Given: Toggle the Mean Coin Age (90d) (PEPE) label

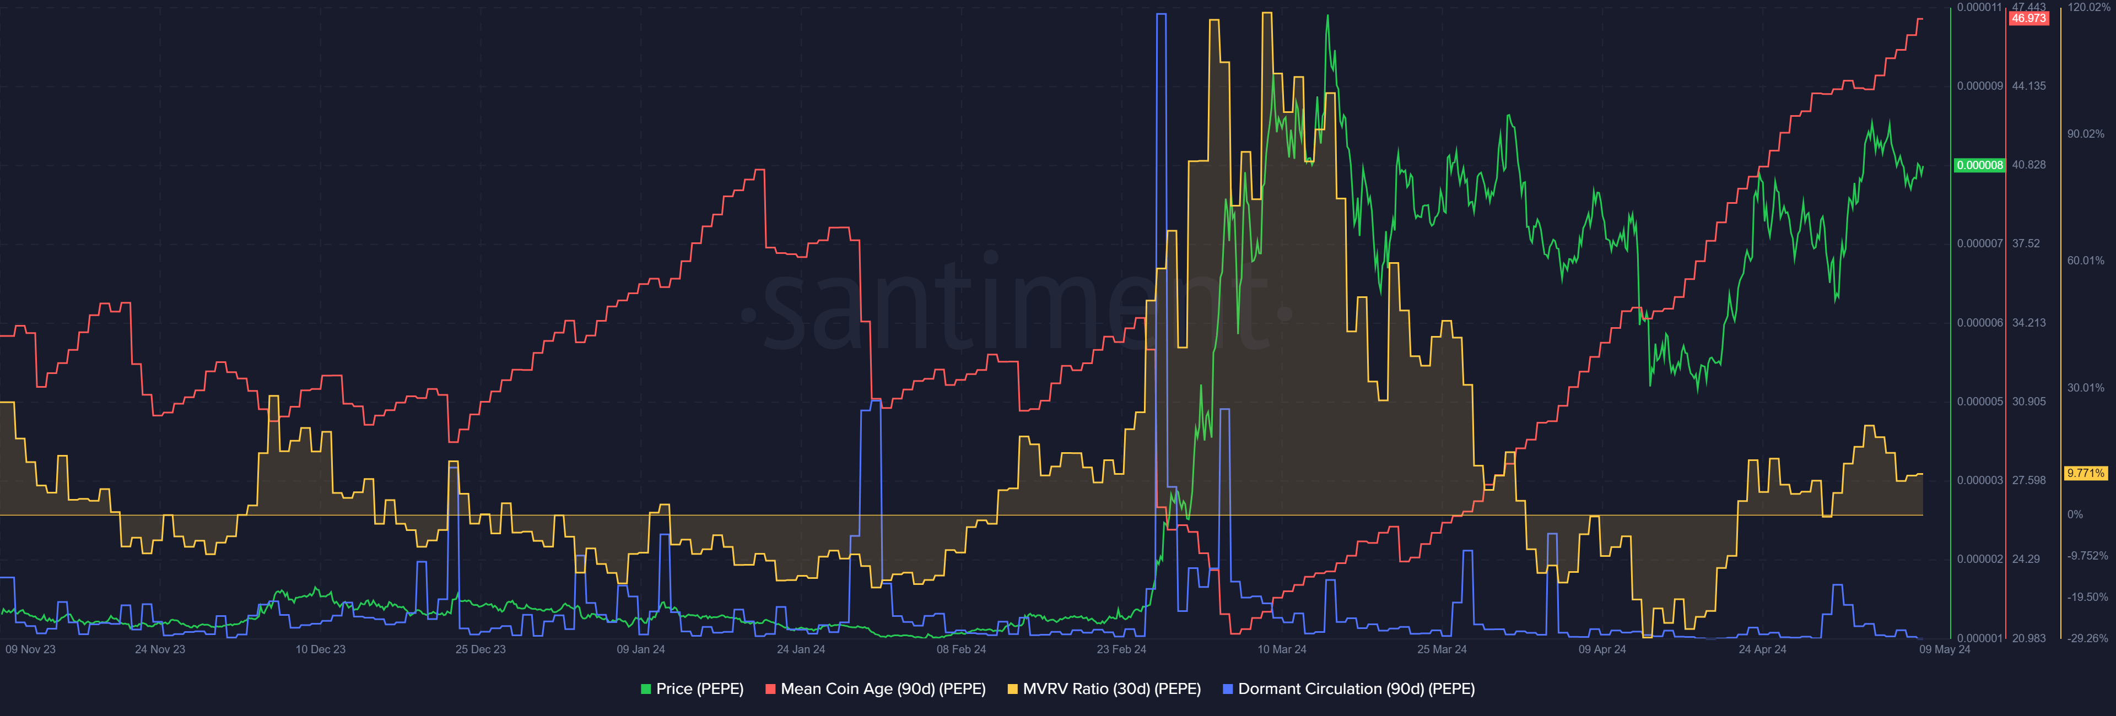Looking at the screenshot, I should 883,689.
